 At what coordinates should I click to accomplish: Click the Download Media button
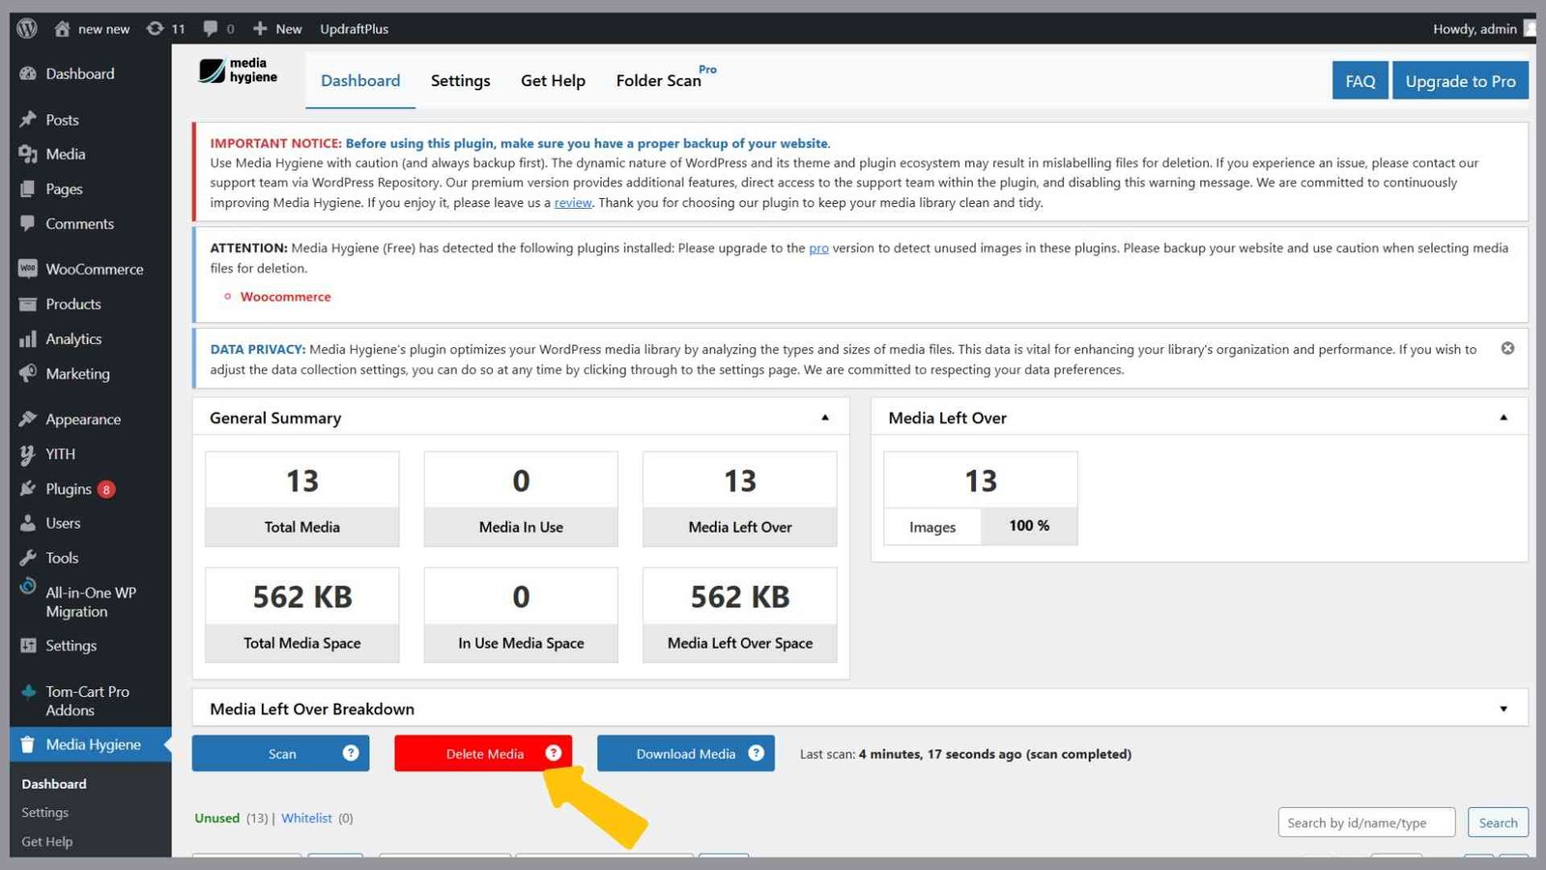[x=685, y=753]
